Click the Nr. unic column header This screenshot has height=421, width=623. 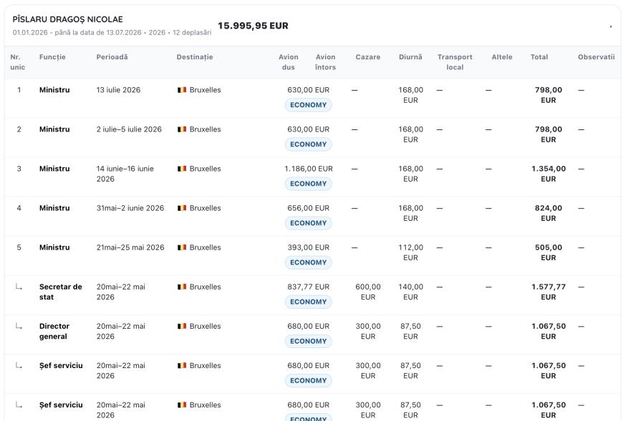point(17,62)
